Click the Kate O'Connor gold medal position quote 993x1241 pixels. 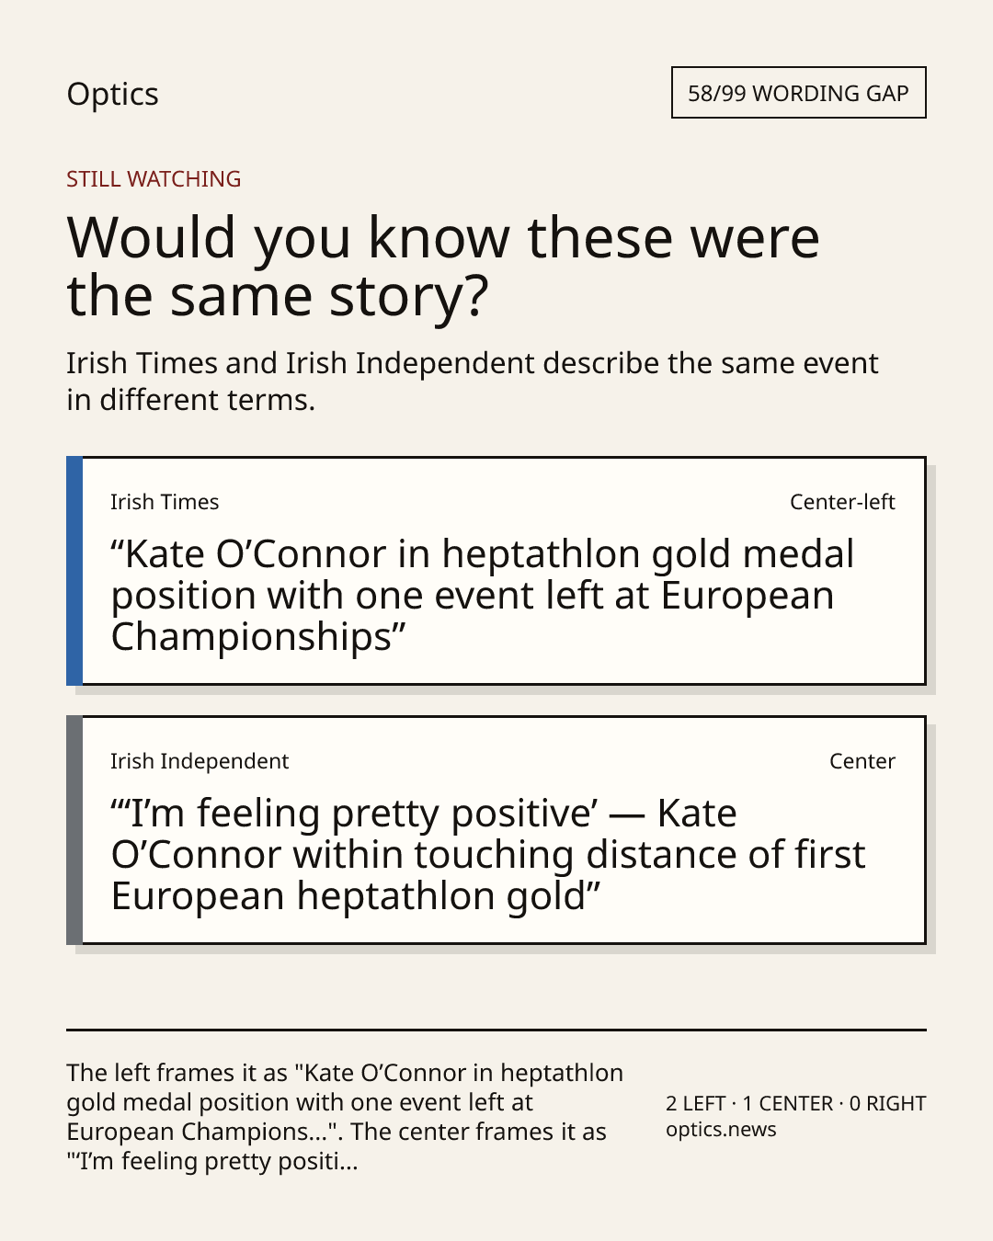pyautogui.click(x=483, y=596)
